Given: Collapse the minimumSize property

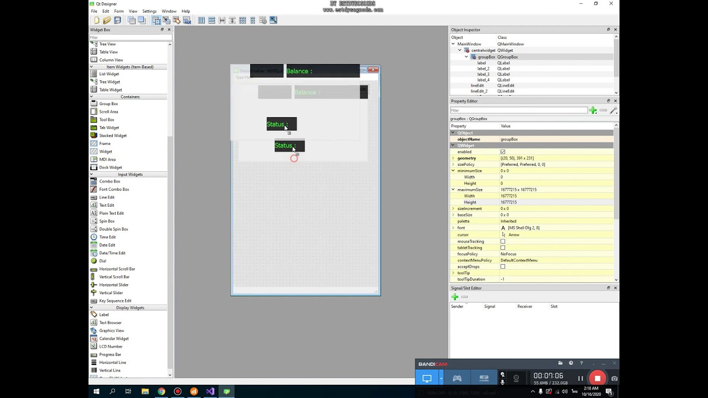Looking at the screenshot, I should click(453, 171).
